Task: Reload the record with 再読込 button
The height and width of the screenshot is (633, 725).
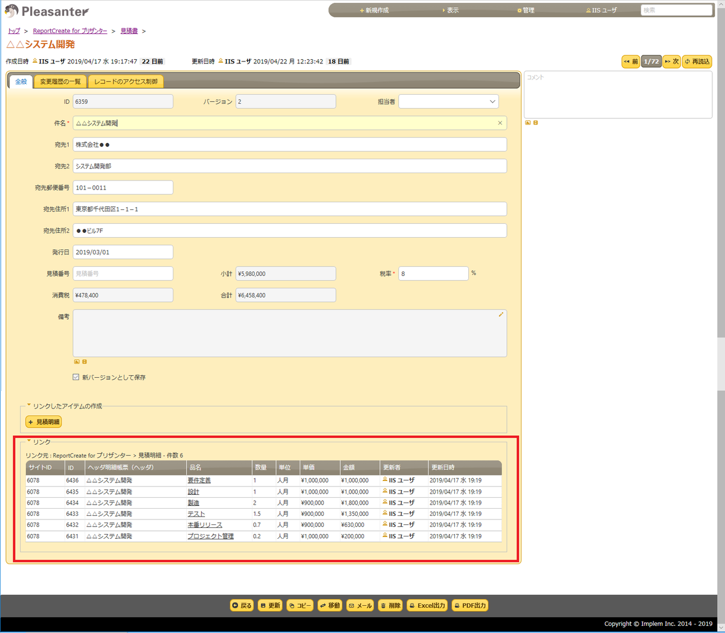Action: [697, 62]
